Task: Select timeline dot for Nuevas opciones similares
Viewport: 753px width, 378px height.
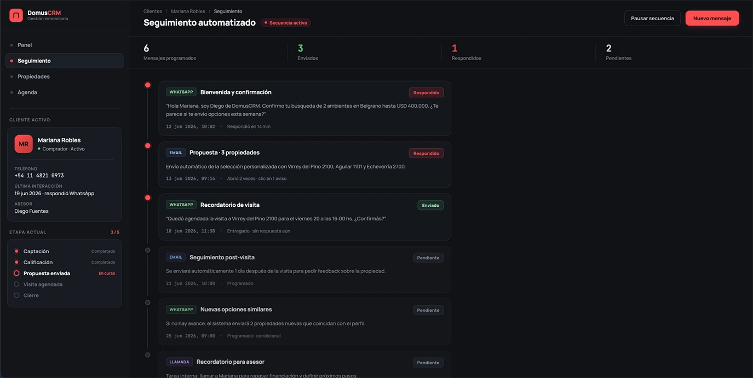Action: pos(147,303)
